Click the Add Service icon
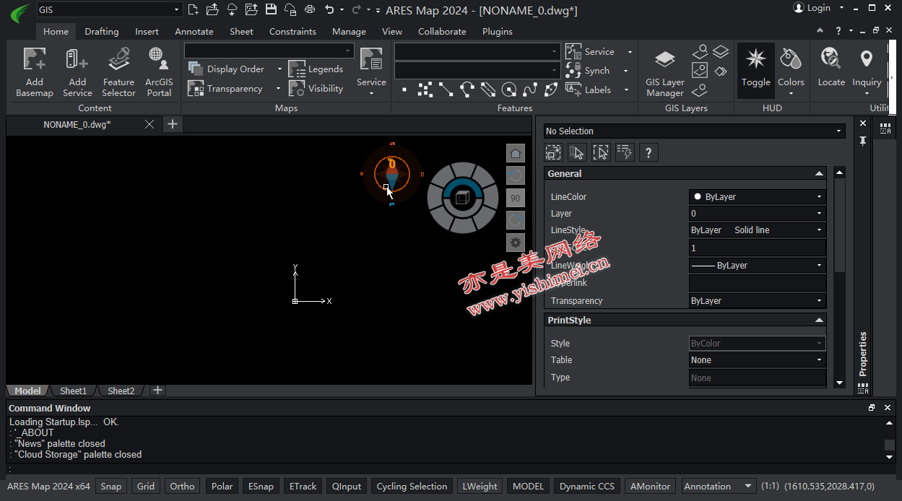Viewport: 902px width, 501px height. pyautogui.click(x=77, y=58)
